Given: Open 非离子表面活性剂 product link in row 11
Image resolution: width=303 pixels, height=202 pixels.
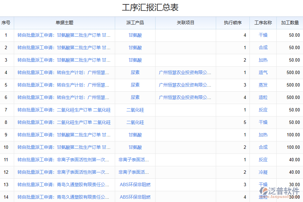Looking at the screenshot, I should point(134,160).
